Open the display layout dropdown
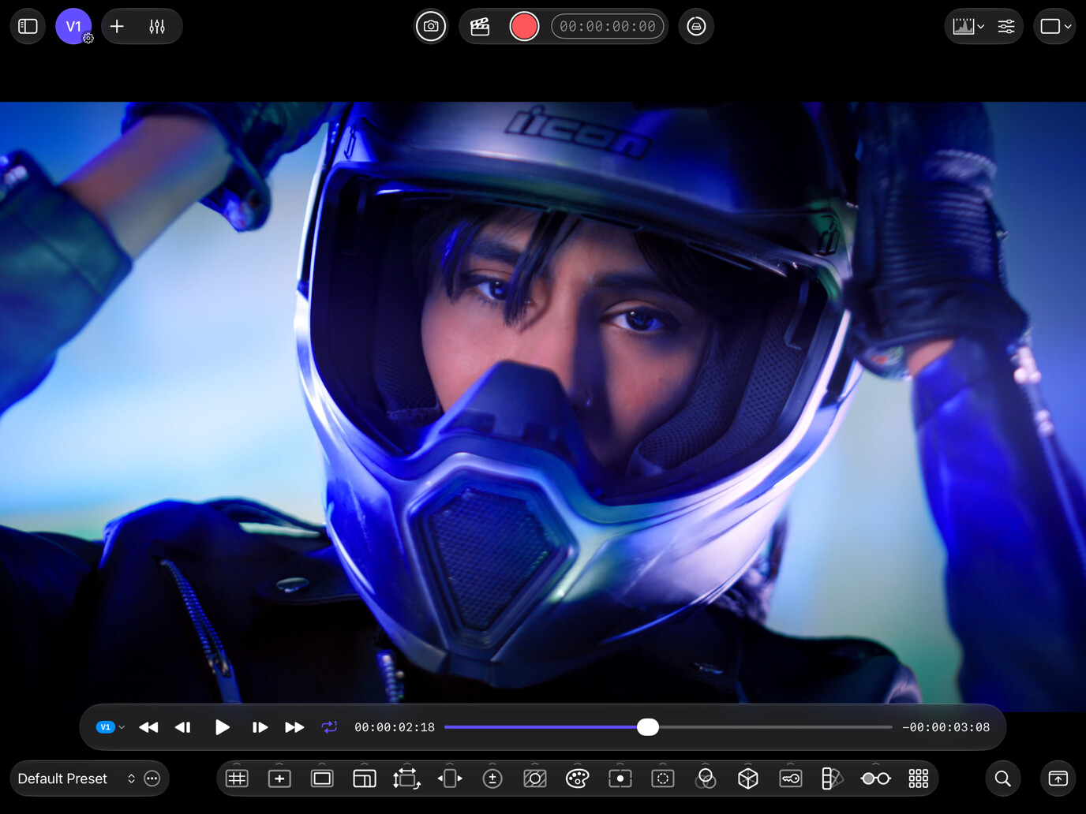The height and width of the screenshot is (814, 1086). coord(1055,26)
